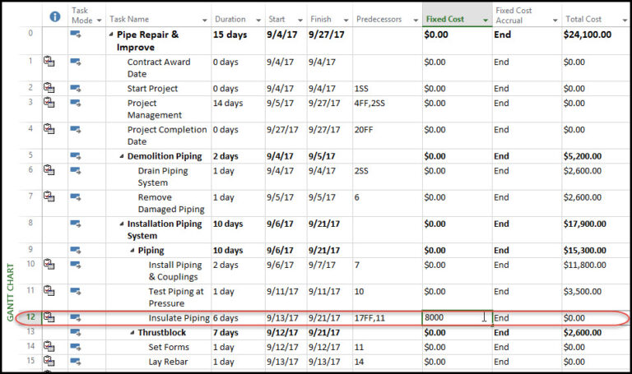Viewport: 632px width, 374px height.
Task: Click the task mode icon for Drain Piping System
Action: (76, 171)
